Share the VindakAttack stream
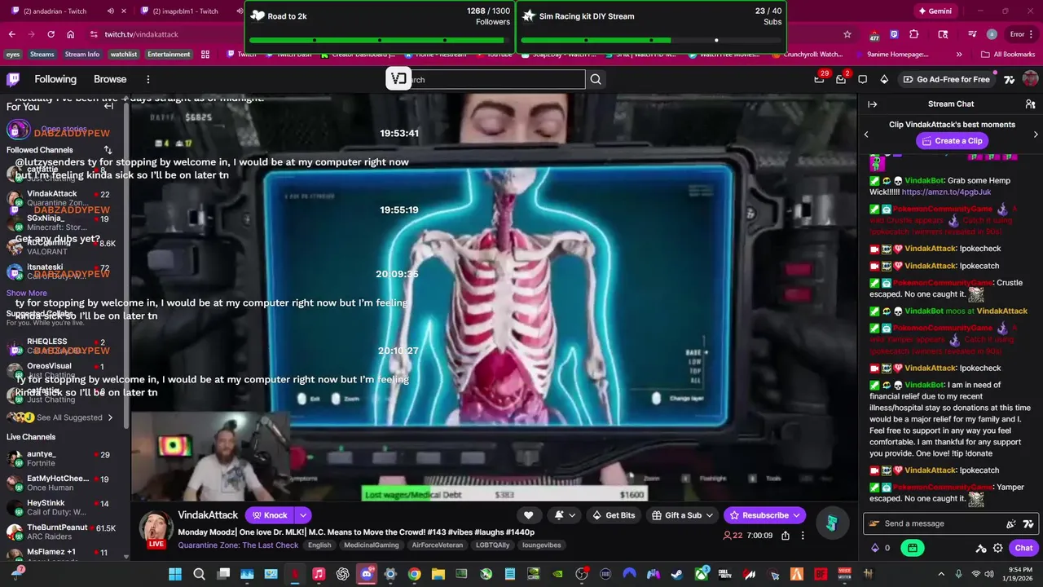This screenshot has width=1043, height=587. (x=786, y=536)
